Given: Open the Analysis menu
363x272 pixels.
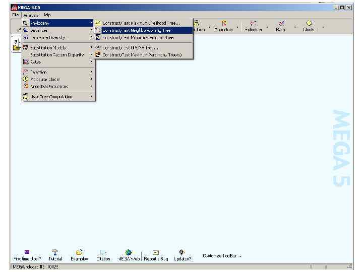Looking at the screenshot, I should (31, 15).
